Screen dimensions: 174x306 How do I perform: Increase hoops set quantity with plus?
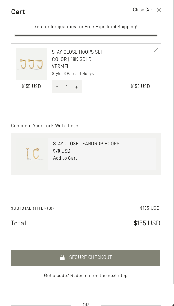click(x=77, y=87)
